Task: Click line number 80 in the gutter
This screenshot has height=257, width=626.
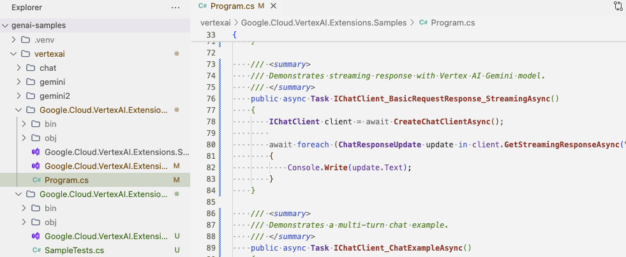Action: click(211, 144)
